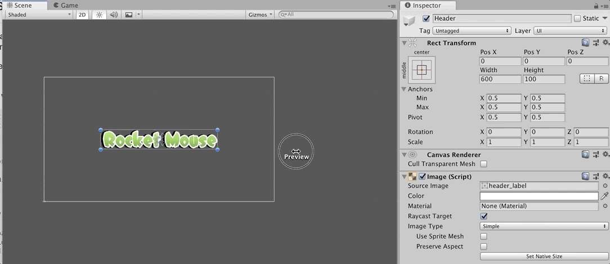The height and width of the screenshot is (264, 610).
Task: Switch to the Game tab
Action: 66,5
